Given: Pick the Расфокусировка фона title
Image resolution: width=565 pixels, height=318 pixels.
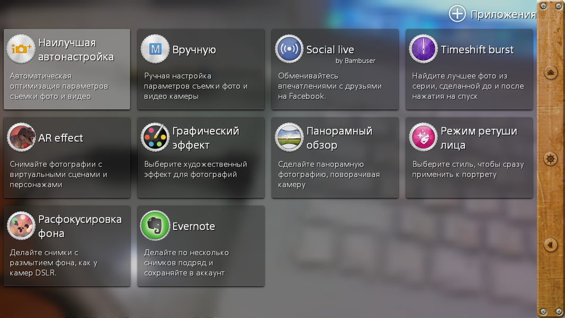Looking at the screenshot, I should click(x=79, y=226).
